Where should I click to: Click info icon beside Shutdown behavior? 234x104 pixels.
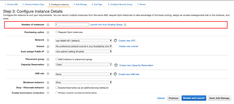(48, 82)
